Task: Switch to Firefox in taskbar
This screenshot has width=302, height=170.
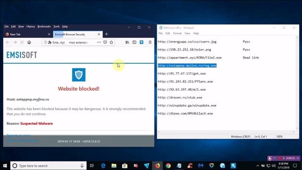Action: (x=157, y=166)
